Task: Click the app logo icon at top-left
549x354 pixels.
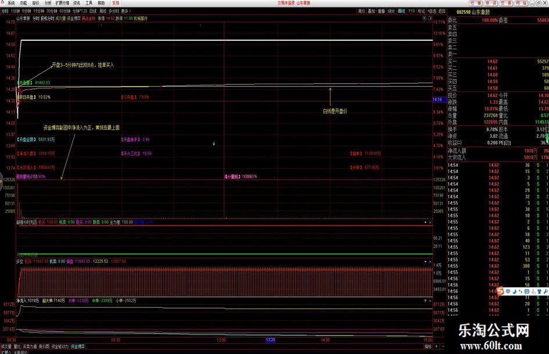Action: [x=2, y=2]
